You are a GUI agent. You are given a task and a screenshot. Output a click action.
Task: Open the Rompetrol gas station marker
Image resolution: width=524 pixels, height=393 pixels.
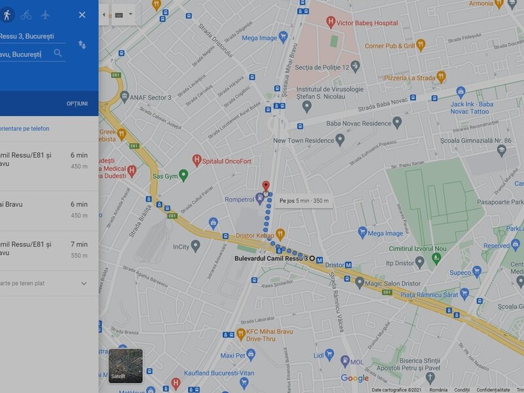point(259,198)
